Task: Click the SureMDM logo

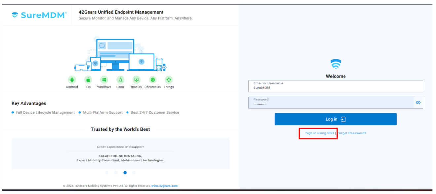Action: [x=39, y=15]
